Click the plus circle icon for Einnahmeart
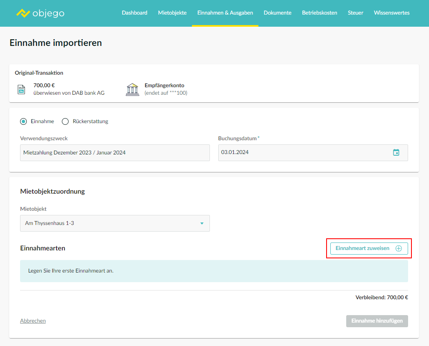 398,248
